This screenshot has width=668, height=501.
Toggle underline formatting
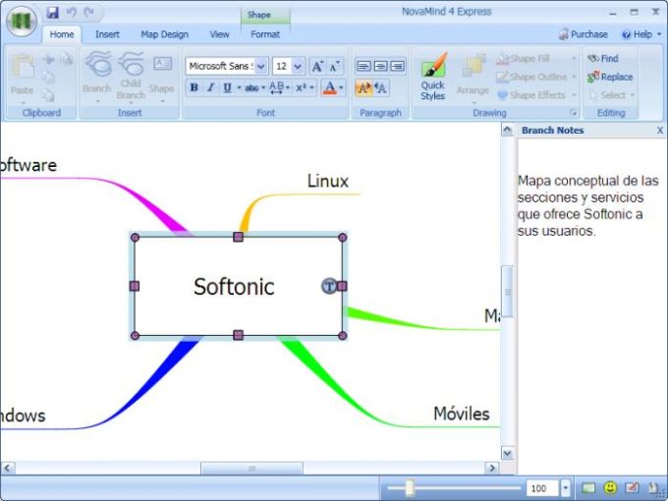[x=227, y=88]
